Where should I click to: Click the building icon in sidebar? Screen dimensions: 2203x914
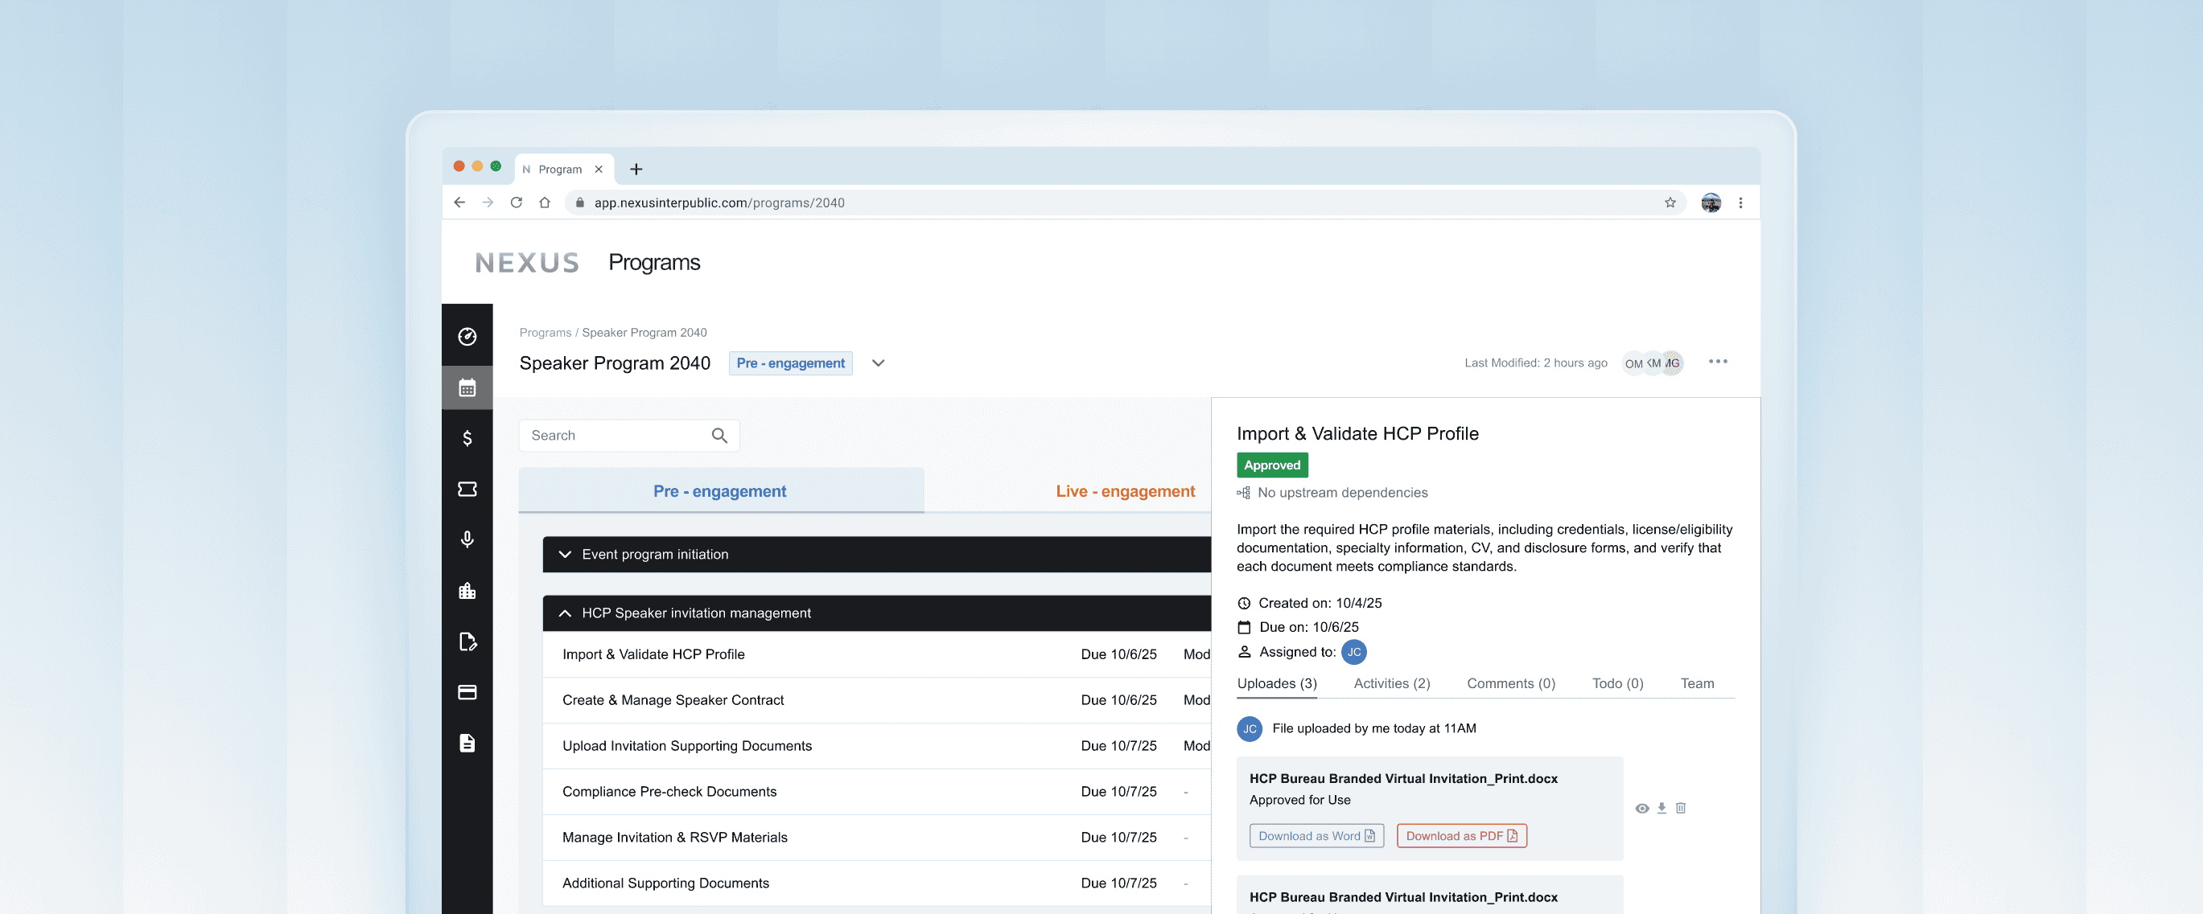(467, 590)
